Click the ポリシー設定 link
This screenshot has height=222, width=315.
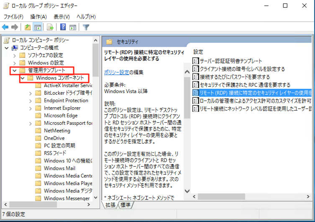click(x=117, y=72)
